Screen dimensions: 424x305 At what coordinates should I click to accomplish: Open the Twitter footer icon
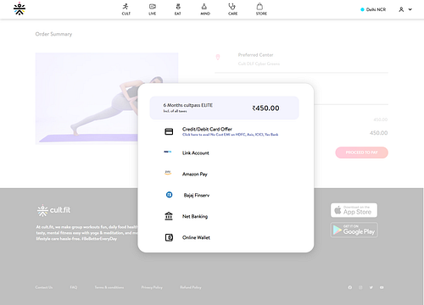pyautogui.click(x=371, y=287)
